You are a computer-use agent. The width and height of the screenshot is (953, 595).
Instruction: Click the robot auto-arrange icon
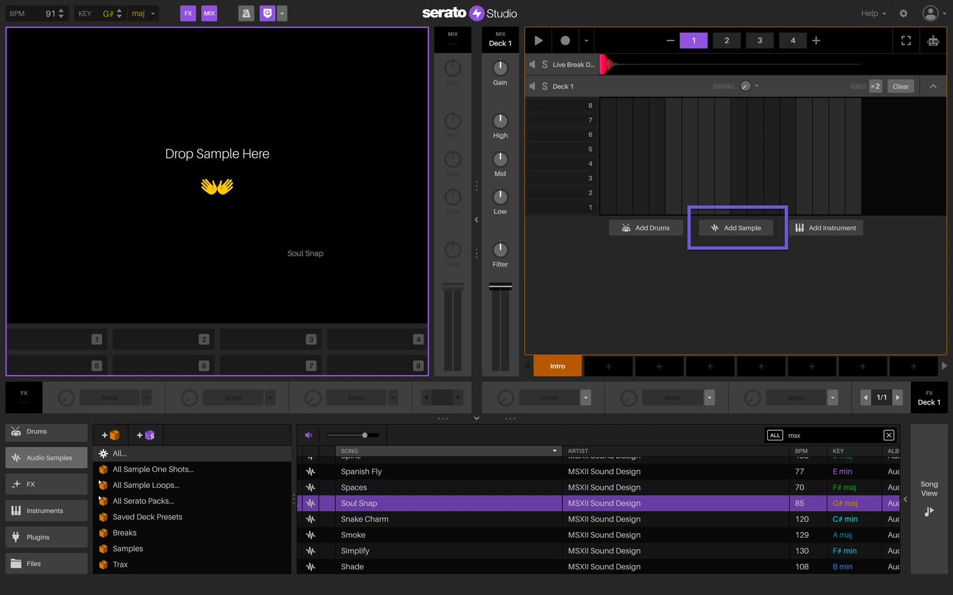(x=933, y=40)
